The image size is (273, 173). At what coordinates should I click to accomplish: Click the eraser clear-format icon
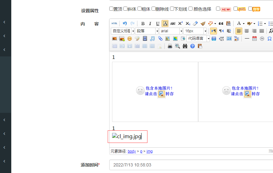[x=195, y=24]
